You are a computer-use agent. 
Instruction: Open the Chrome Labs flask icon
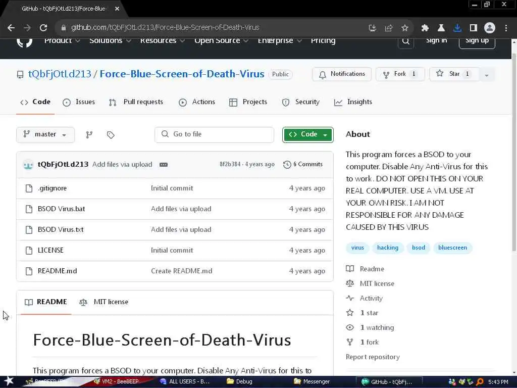click(x=441, y=28)
